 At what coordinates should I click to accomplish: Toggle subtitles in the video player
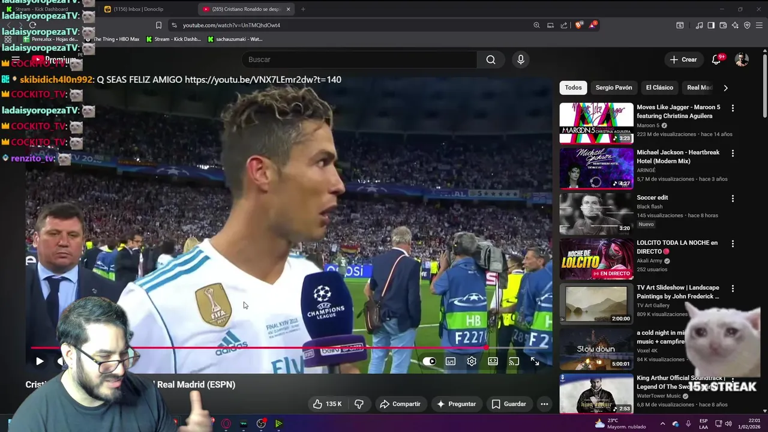(451, 361)
